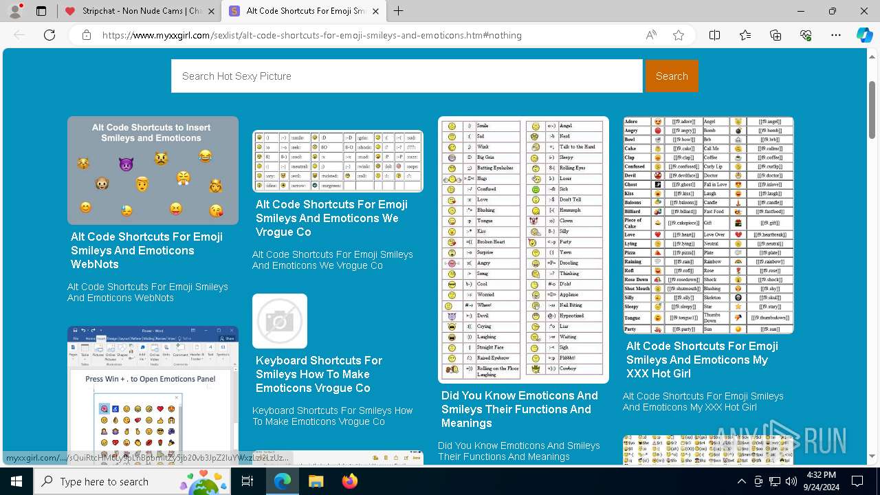
Task: Open network status tray icon
Action: [x=775, y=481]
